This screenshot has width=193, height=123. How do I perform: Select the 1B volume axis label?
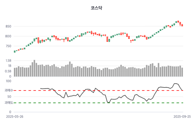pyautogui.click(x=9, y=66)
